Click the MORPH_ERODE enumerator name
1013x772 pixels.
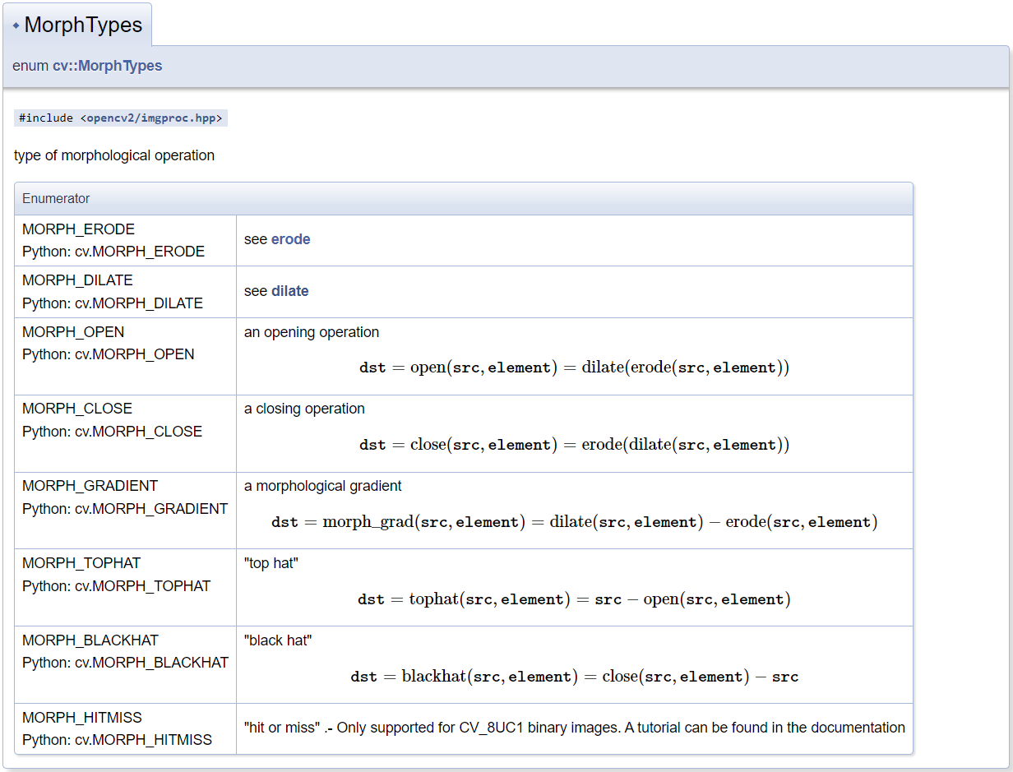[78, 229]
